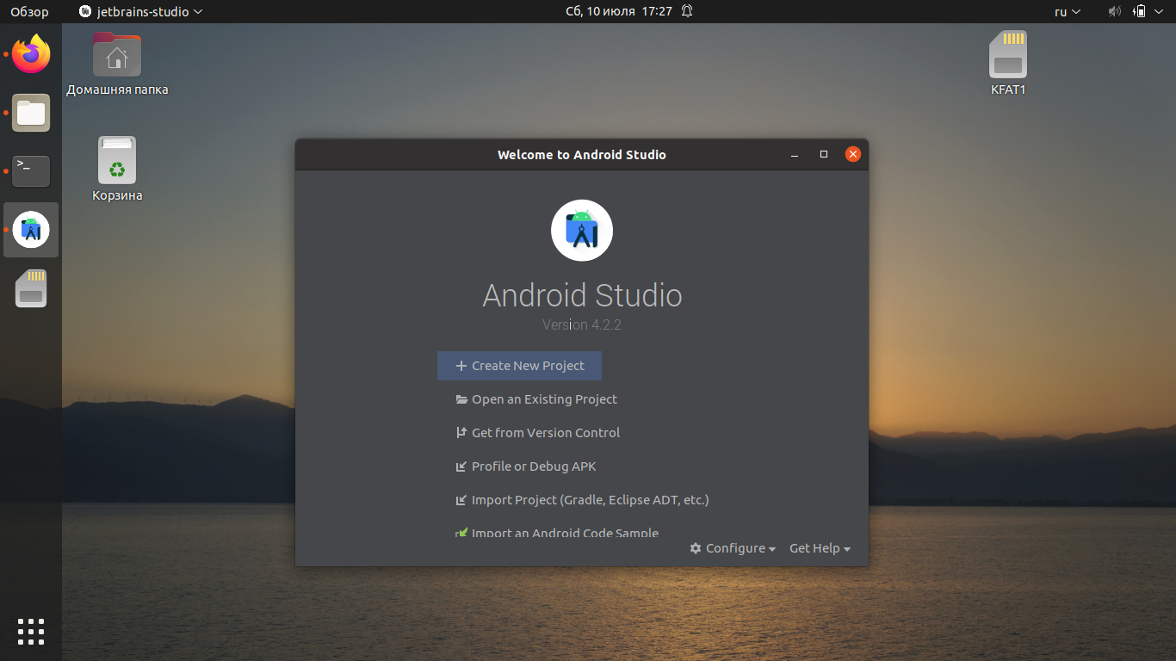The height and width of the screenshot is (661, 1176).
Task: Open the Files manager in the dock
Action: point(31,113)
